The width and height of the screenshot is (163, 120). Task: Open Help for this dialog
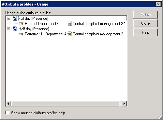pos(145,32)
